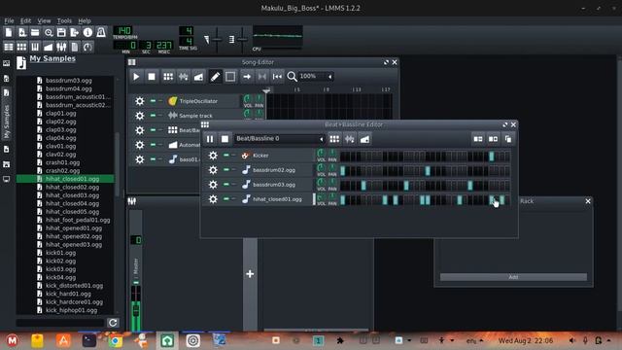Add automation track in Song-Editor toolbar

coord(198,77)
